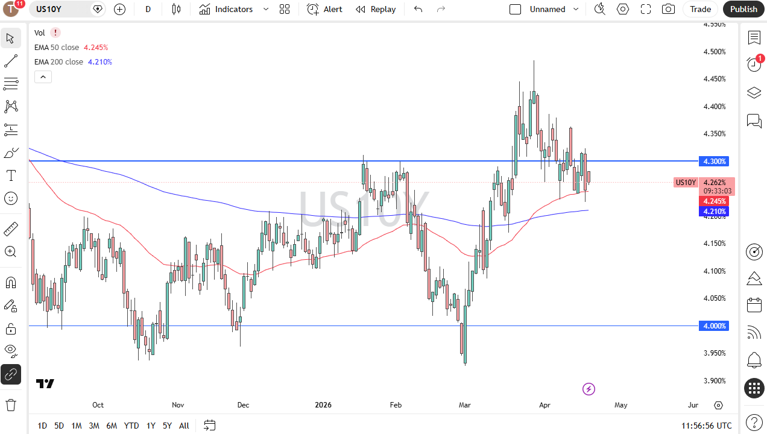Select the Vol indicator legend

tap(39, 33)
